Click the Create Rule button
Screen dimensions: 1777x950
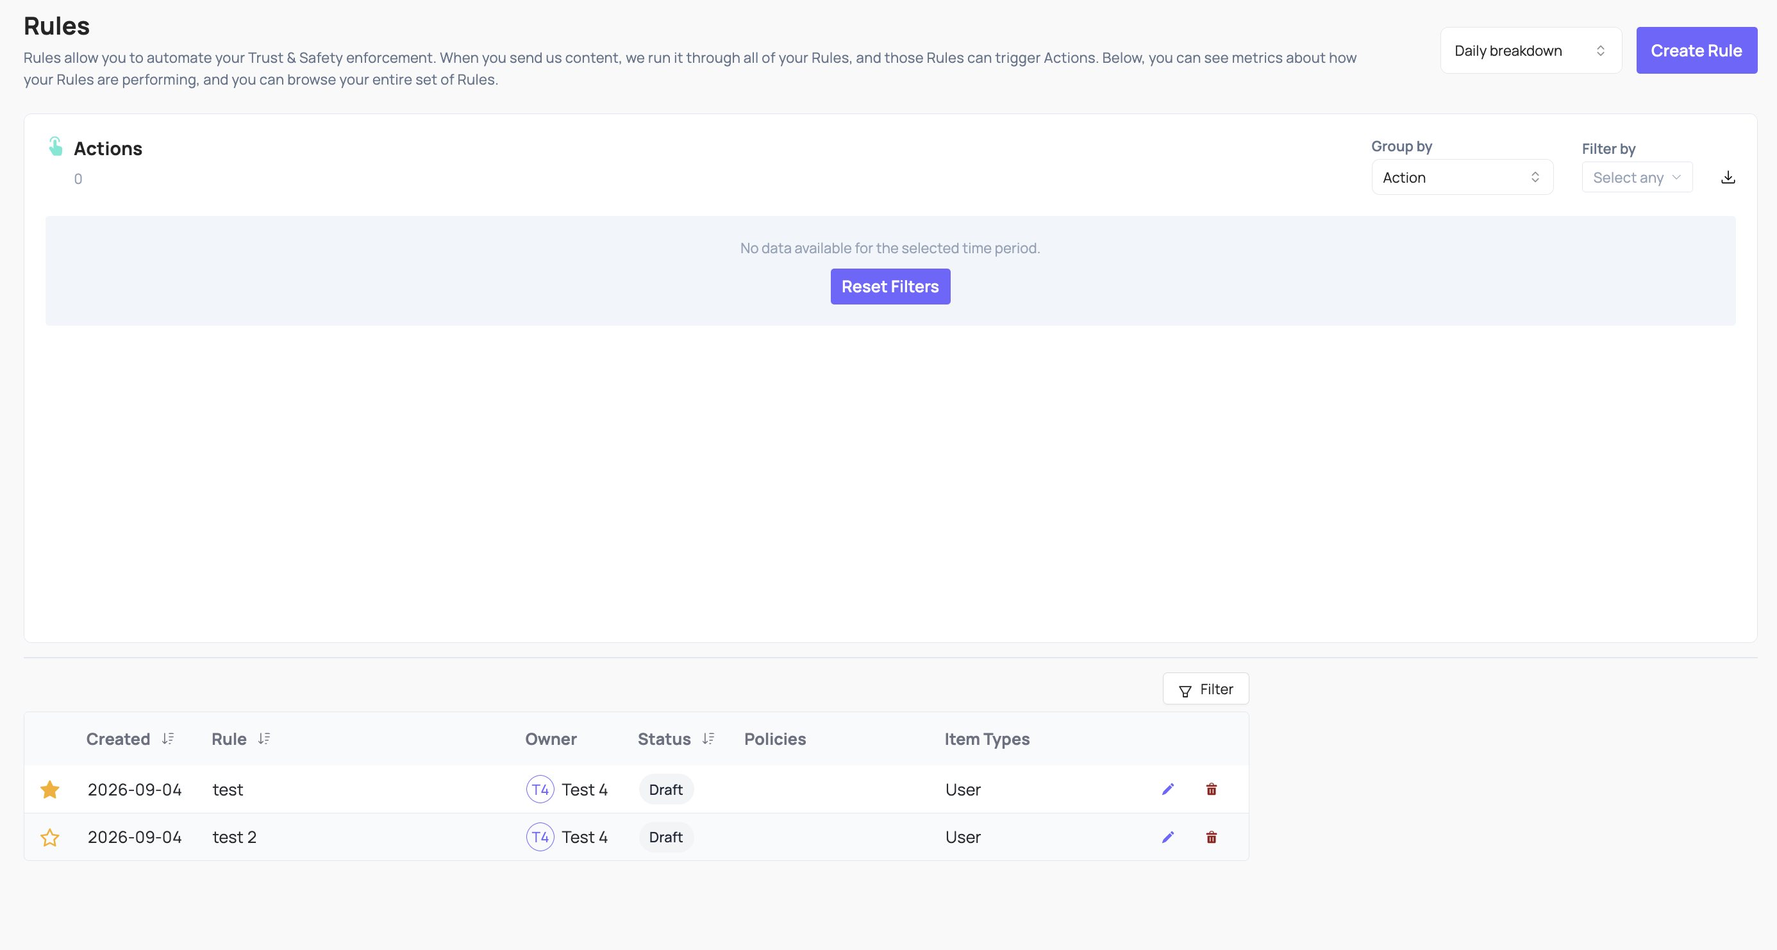pyautogui.click(x=1696, y=51)
